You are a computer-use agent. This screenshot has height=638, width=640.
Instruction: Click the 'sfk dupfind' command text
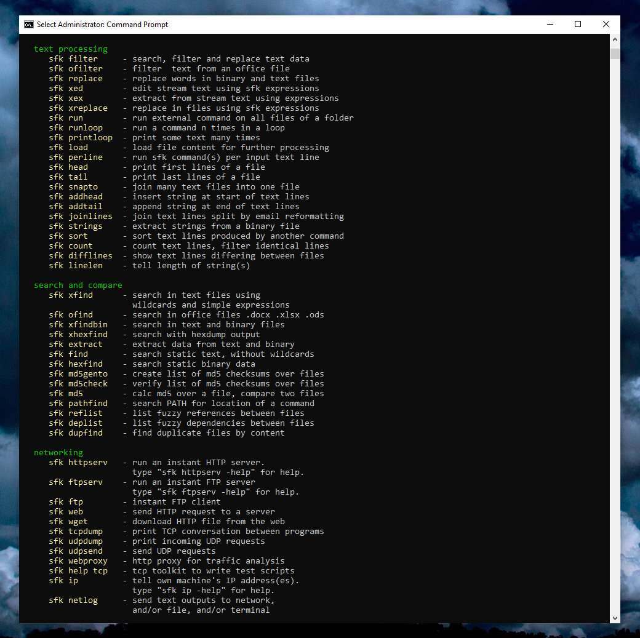click(76, 433)
